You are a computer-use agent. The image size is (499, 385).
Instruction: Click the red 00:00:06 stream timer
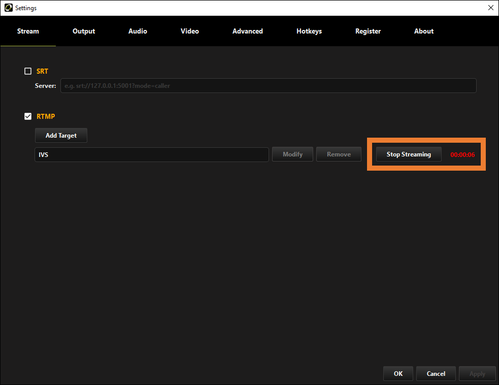point(462,155)
